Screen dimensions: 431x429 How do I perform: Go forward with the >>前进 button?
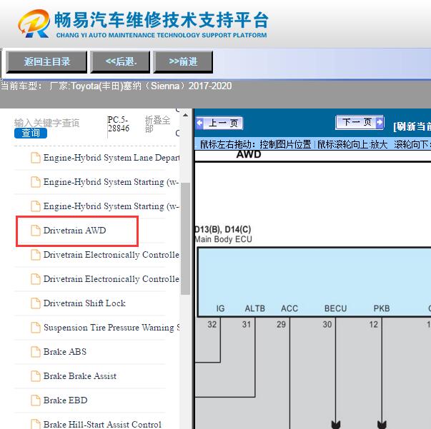(x=183, y=62)
